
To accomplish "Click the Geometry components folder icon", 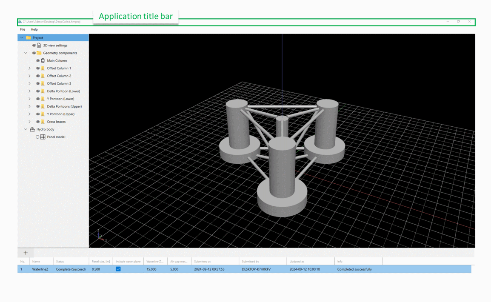I will click(39, 53).
